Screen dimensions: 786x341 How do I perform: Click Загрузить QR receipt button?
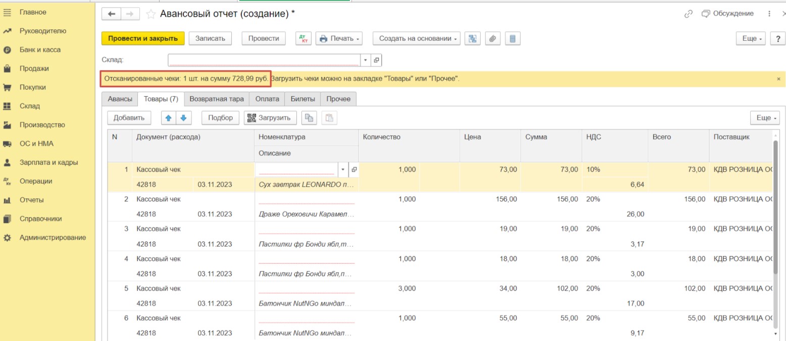point(270,118)
